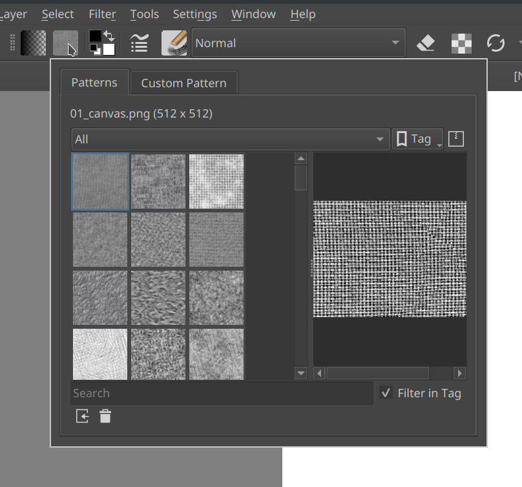Open the All tag filter dropdown
This screenshot has height=487, width=522.
[x=229, y=139]
